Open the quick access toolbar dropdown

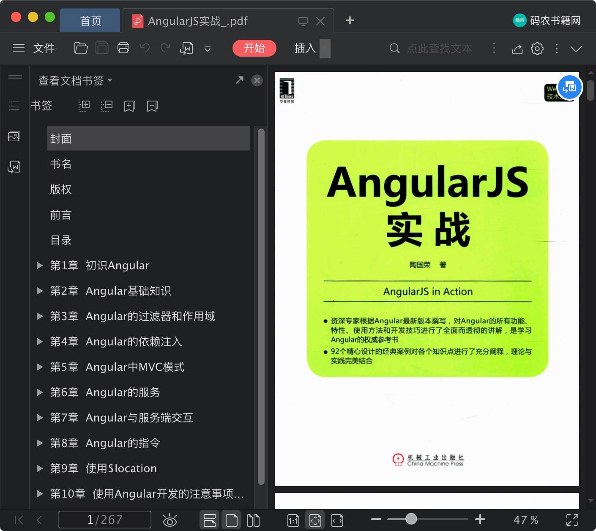pyautogui.click(x=208, y=49)
